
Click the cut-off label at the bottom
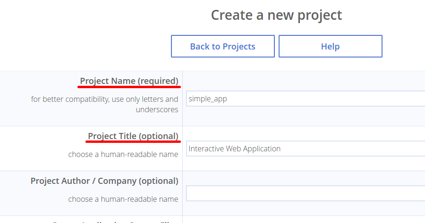pyautogui.click(x=116, y=221)
